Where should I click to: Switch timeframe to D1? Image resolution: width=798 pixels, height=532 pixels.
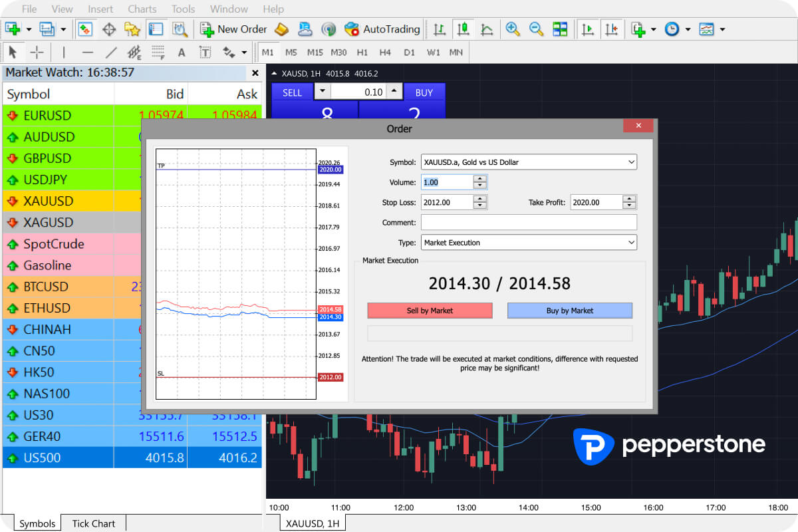(409, 53)
